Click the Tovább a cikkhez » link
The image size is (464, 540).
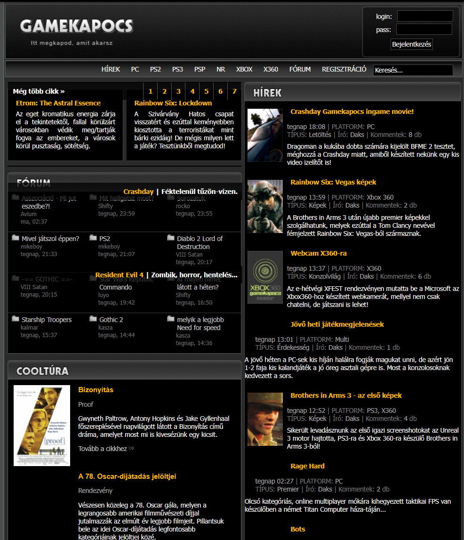(106, 448)
